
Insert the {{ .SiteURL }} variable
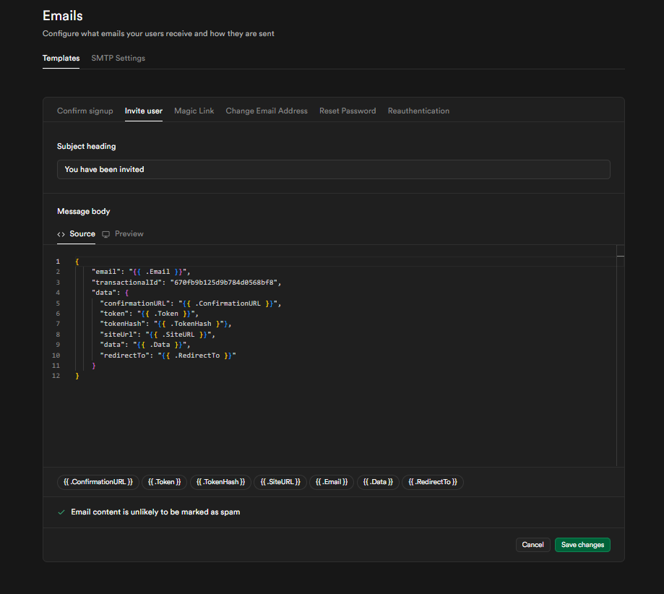[x=280, y=482]
